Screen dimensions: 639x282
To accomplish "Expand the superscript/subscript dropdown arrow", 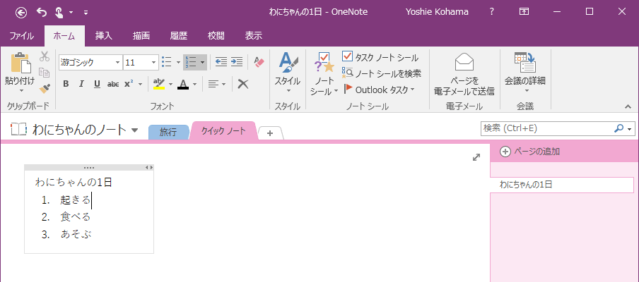I will (141, 84).
